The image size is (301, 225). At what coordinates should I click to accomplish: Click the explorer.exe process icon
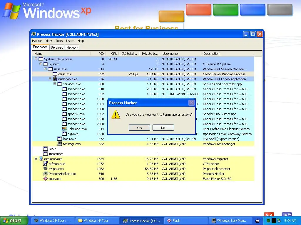coord(41,158)
